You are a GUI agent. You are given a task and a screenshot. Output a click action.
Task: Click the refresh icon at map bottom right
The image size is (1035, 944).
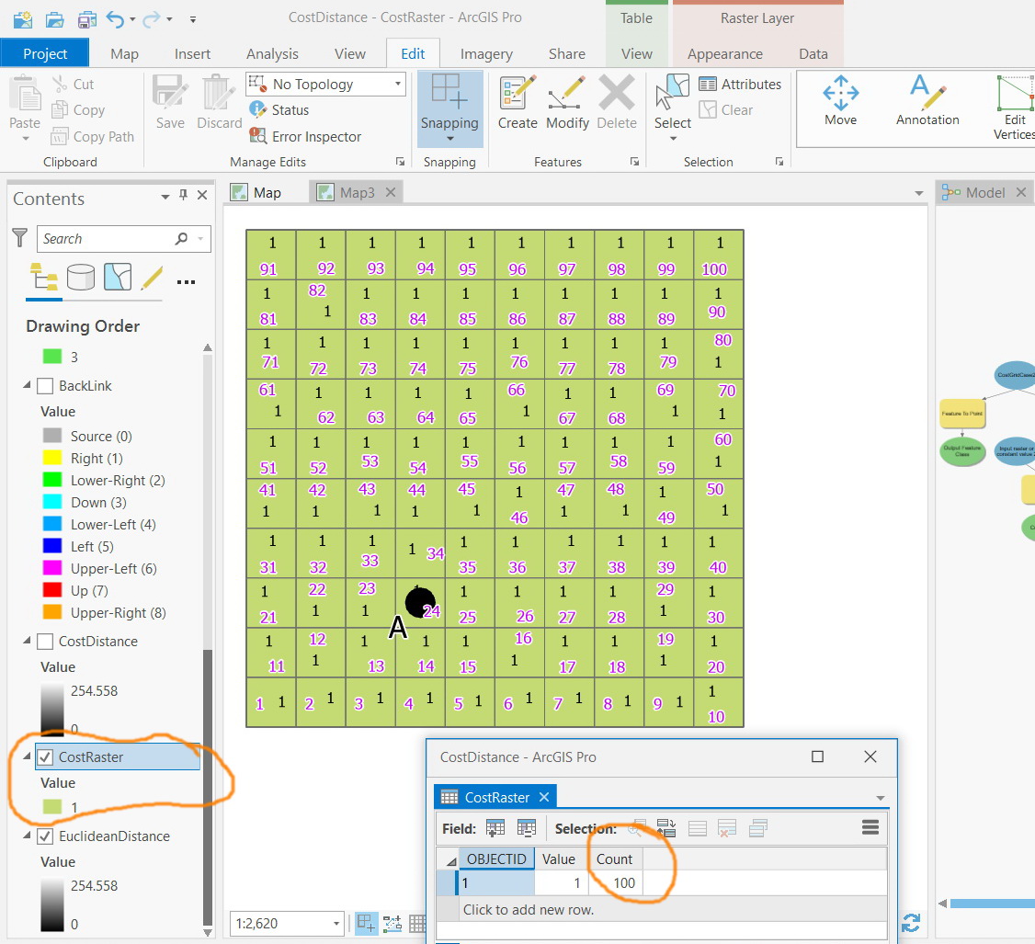pyautogui.click(x=911, y=922)
